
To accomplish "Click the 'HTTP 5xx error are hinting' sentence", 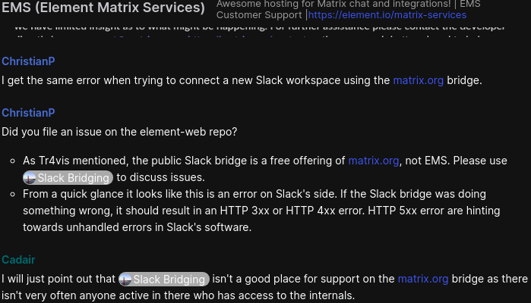I will (434, 211).
